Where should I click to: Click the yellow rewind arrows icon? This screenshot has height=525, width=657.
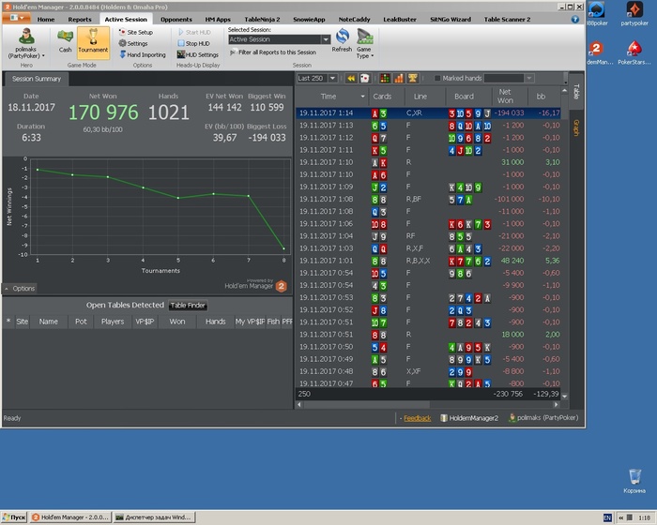[351, 79]
